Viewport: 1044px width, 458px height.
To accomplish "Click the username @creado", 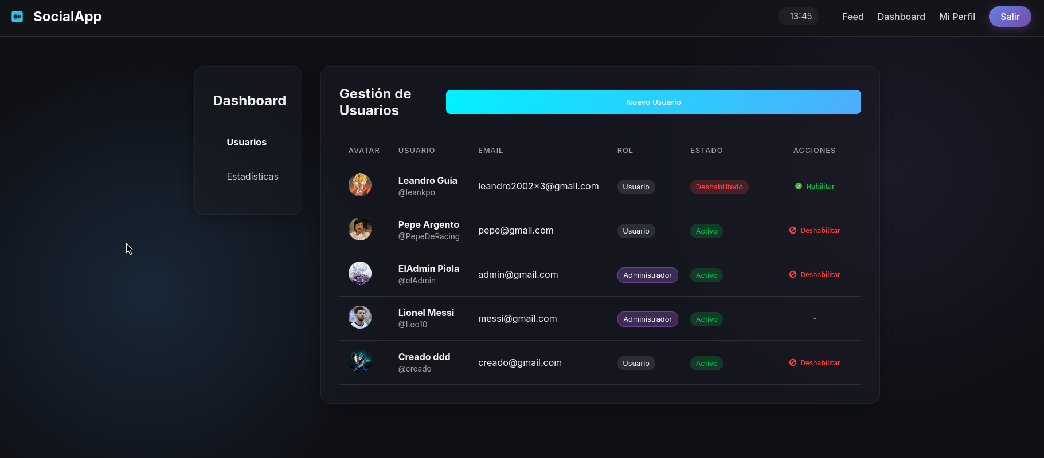I will click(x=415, y=369).
